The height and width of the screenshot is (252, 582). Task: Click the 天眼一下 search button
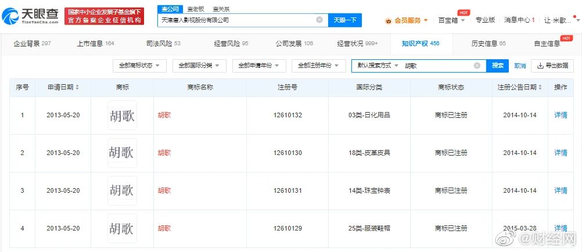tap(345, 20)
